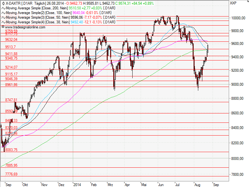Click the copyright icon beside tradesignalonline.com
The height and width of the screenshot is (187, 249).
pyautogui.click(x=3, y=26)
